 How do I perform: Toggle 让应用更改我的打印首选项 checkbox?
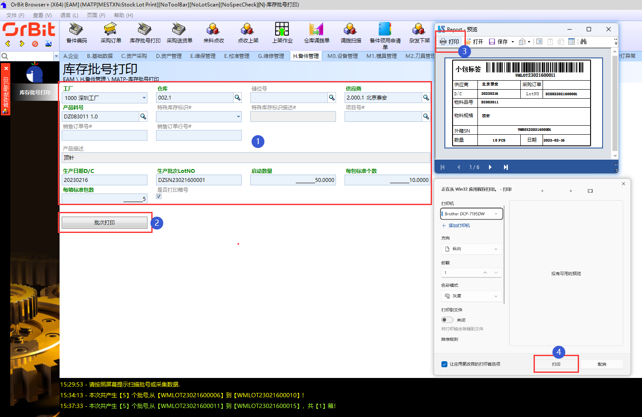444,364
